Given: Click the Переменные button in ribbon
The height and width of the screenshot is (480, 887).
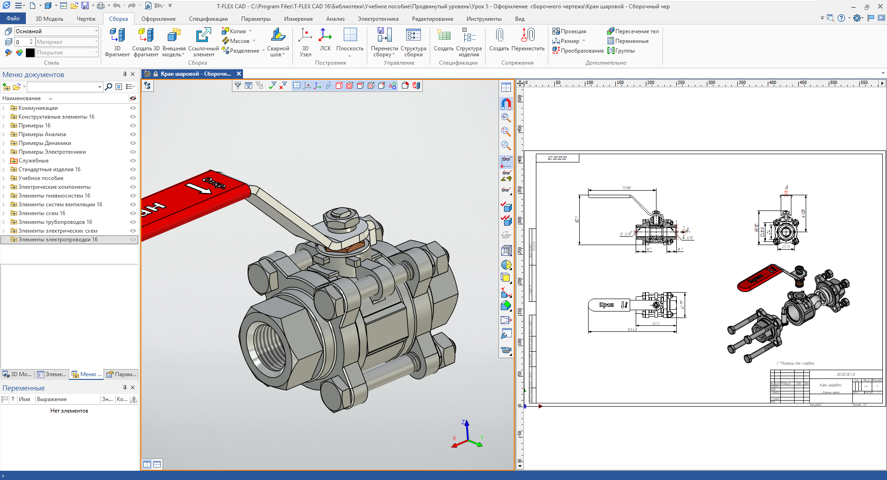Looking at the screenshot, I should (x=628, y=41).
